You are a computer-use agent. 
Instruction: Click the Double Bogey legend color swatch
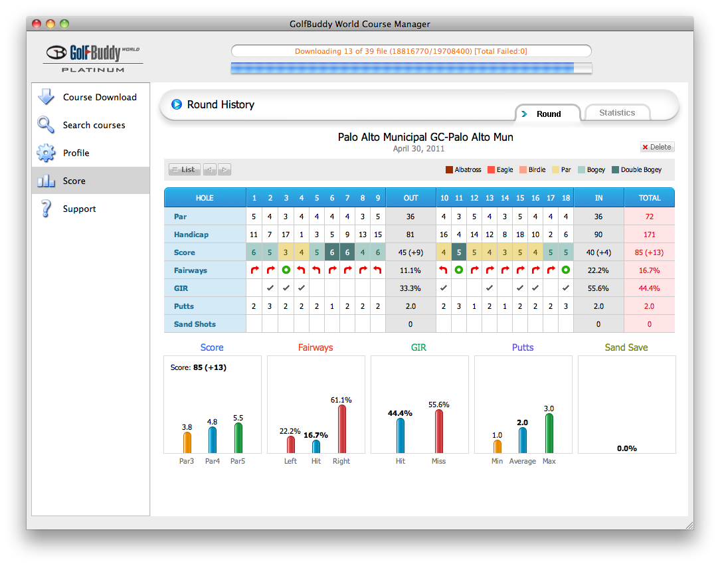(615, 170)
